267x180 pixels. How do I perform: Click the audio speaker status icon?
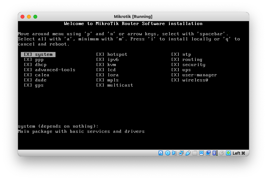[174, 153]
